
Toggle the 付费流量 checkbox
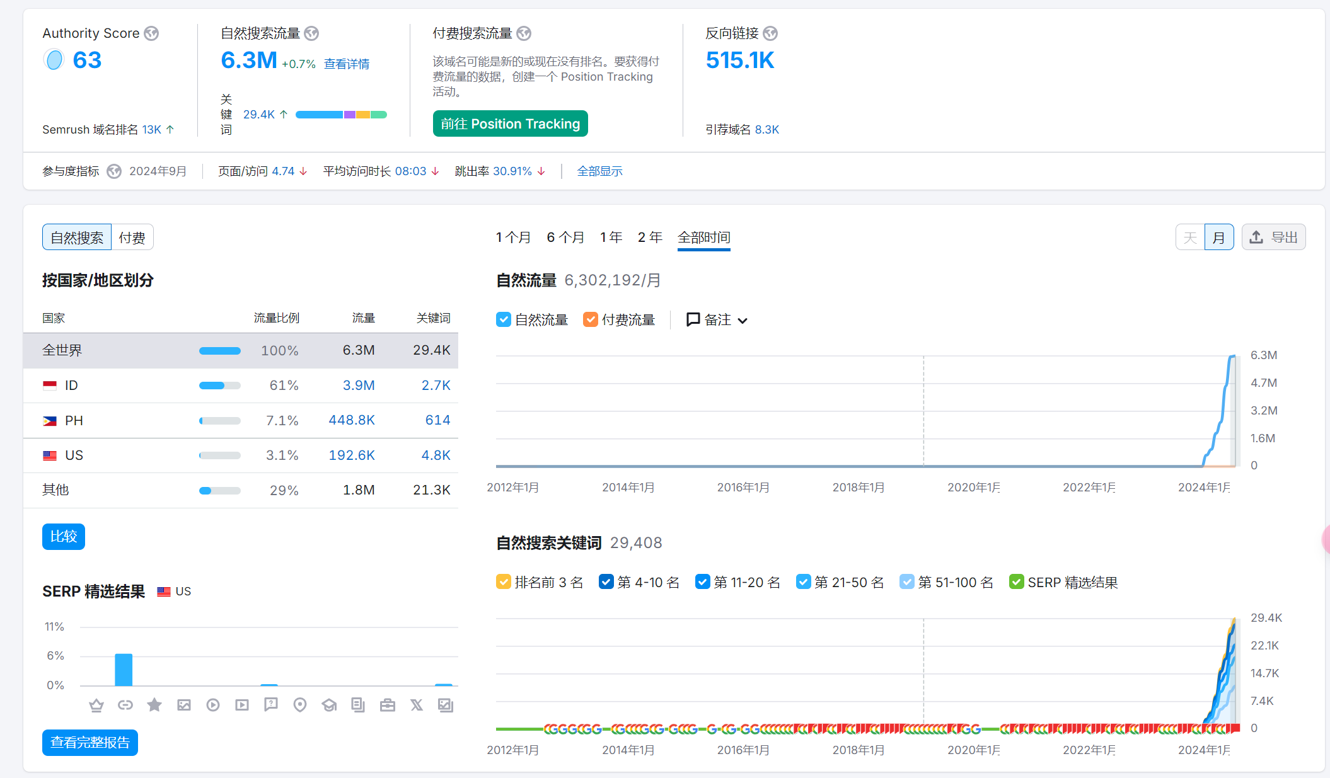[591, 319]
